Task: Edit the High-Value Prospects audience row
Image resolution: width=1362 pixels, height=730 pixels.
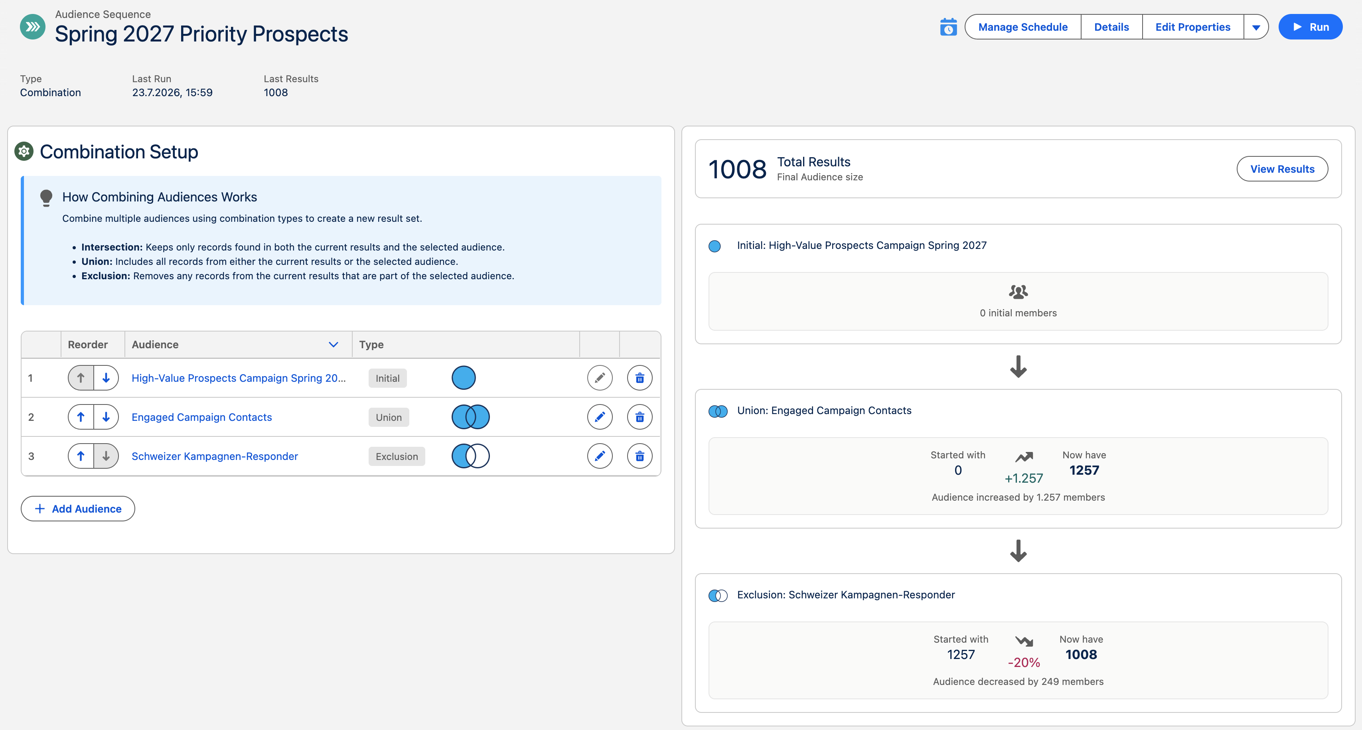Action: (x=600, y=378)
